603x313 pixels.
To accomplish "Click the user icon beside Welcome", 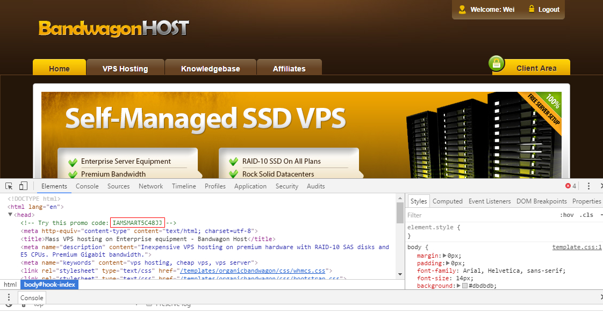I will [x=462, y=9].
